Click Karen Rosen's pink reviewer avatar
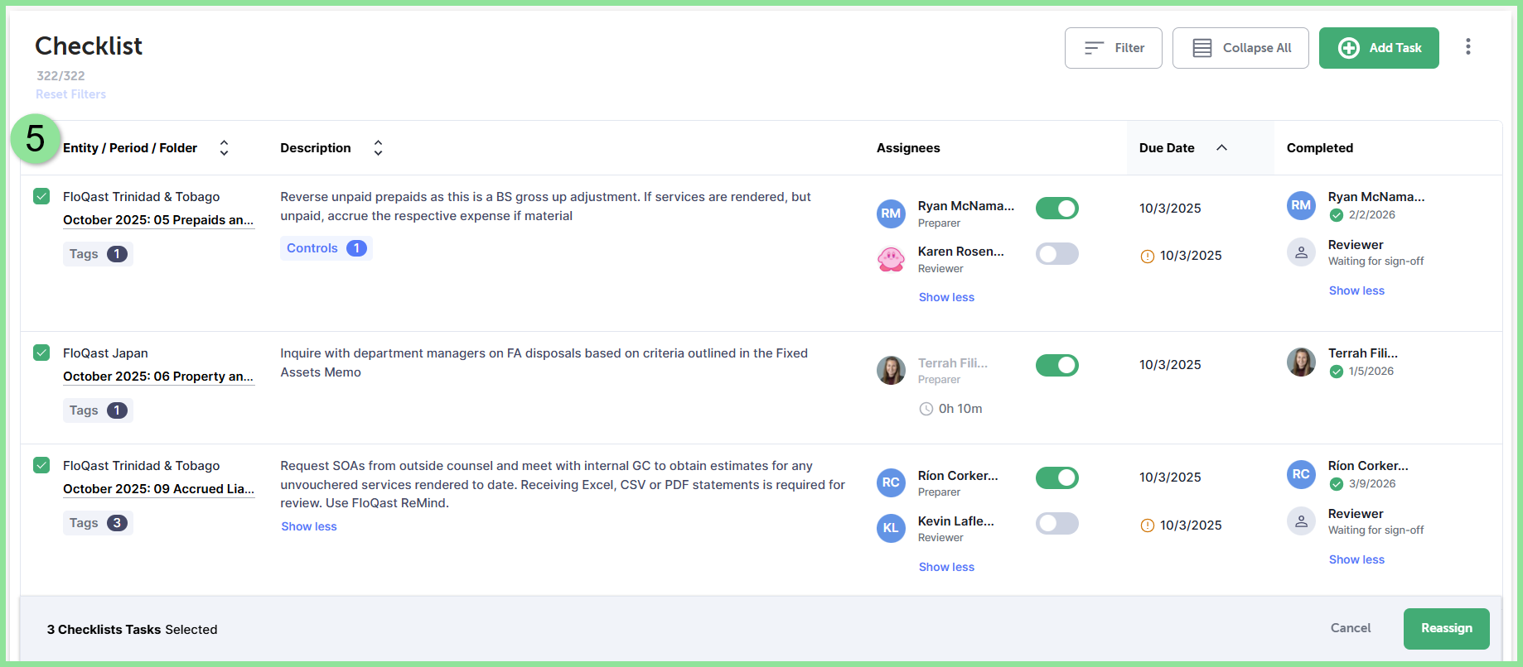 tap(891, 259)
